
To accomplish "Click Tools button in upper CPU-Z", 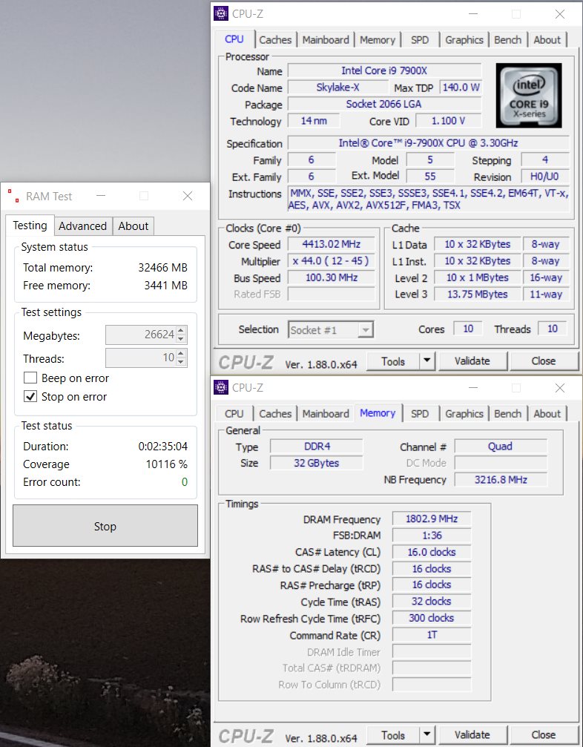I will point(393,361).
